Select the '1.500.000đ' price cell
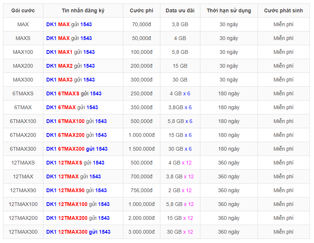 [141, 149]
